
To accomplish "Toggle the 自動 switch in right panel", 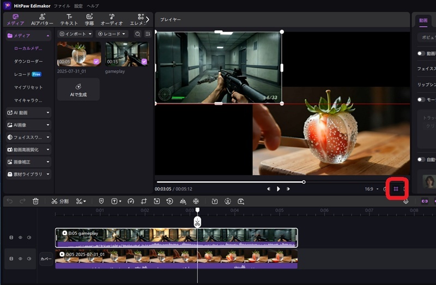I will 421,159.
